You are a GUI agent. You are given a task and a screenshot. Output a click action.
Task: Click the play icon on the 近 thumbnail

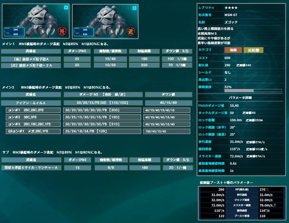click(x=135, y=8)
